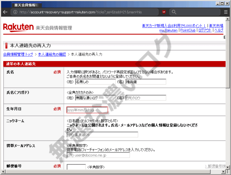This screenshot has width=231, height=175.
Task: Select the 楽天会員情報 browser tab
Action: [x=26, y=5]
